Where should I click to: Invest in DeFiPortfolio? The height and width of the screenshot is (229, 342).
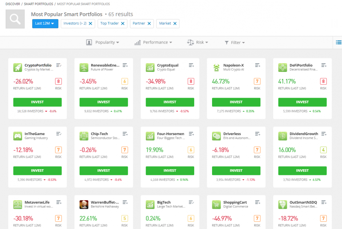tap(302, 102)
